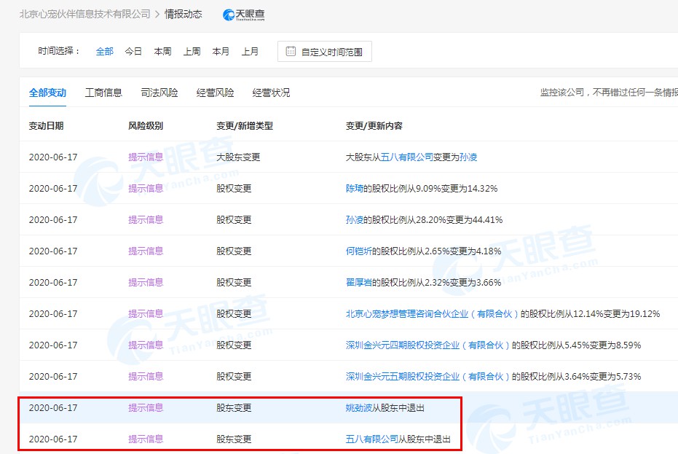Open 五八有限公司 link in 大股东变更 row
678x454 pixels.
point(407,157)
